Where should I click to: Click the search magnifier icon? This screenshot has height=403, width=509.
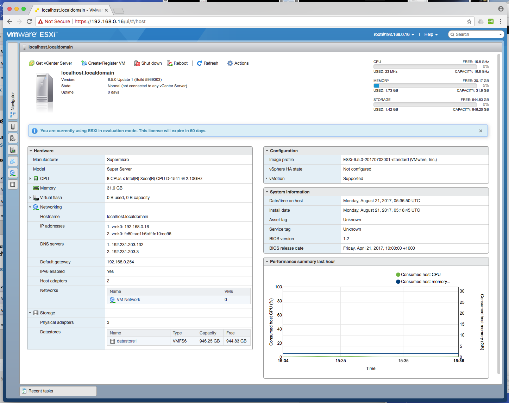pyautogui.click(x=452, y=34)
